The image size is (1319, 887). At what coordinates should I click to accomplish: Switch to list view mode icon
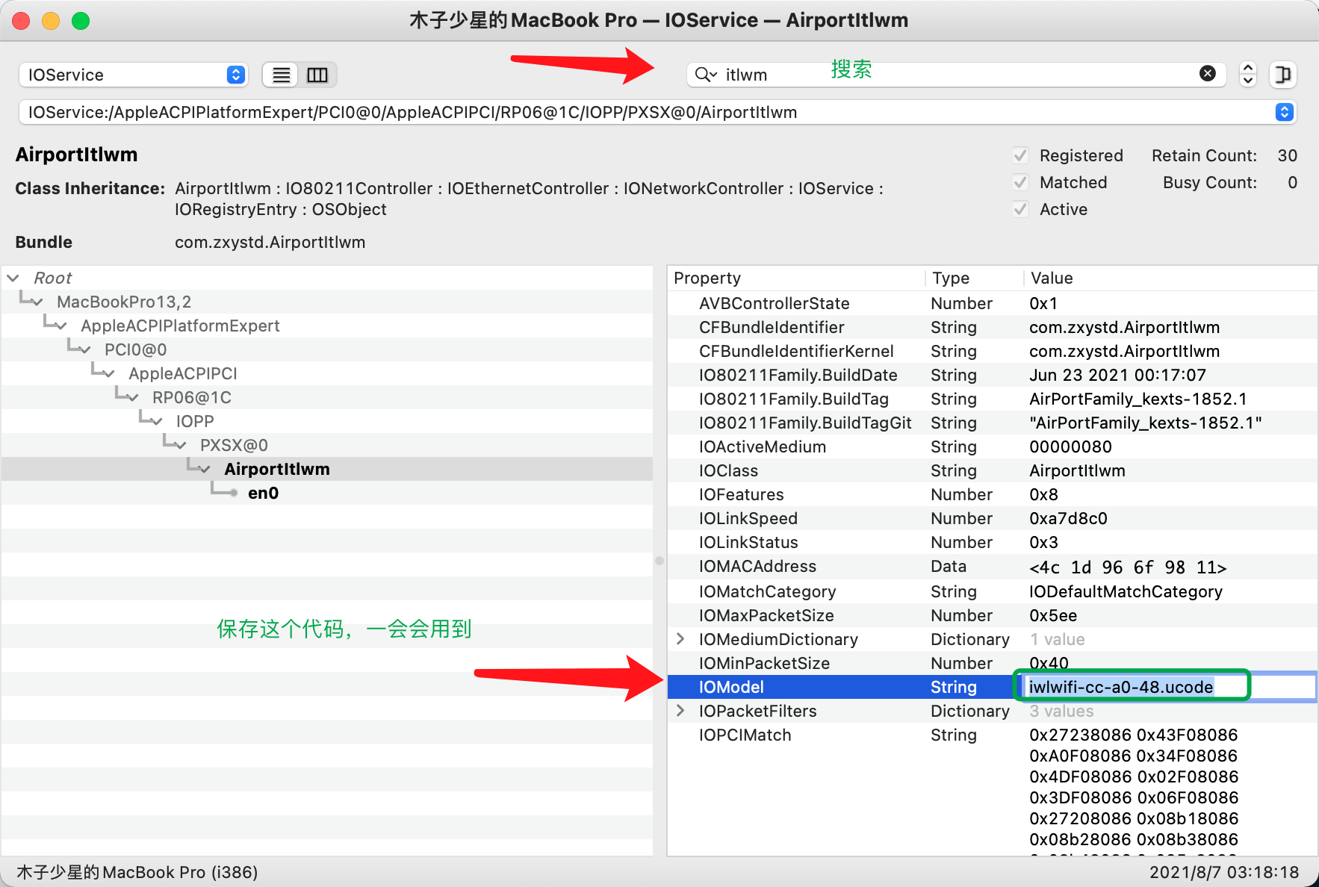tap(282, 75)
